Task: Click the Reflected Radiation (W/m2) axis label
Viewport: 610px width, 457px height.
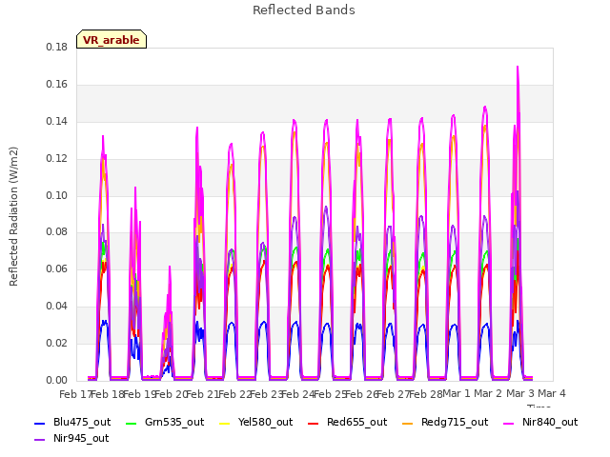Action: click(13, 216)
